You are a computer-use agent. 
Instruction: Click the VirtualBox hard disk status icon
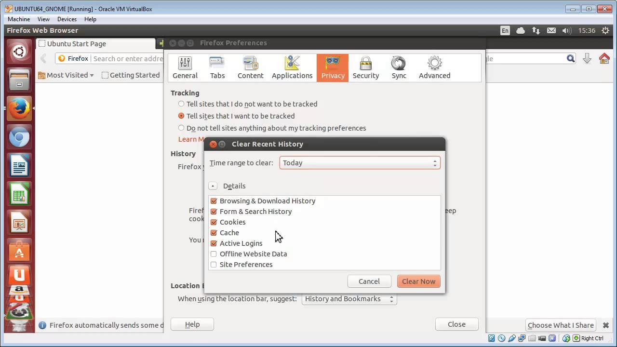(x=491, y=338)
